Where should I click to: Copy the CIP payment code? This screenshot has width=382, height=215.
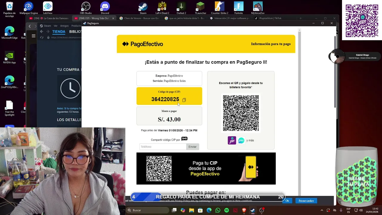pos(184,100)
